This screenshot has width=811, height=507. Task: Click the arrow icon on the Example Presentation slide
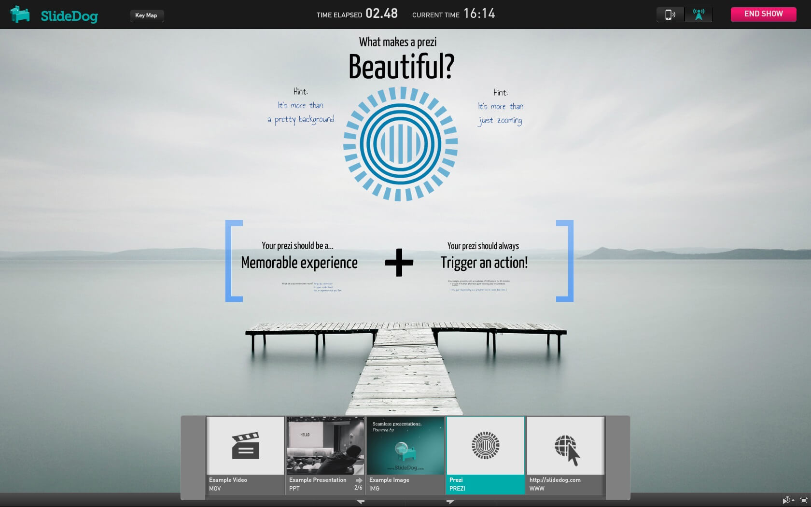click(360, 480)
